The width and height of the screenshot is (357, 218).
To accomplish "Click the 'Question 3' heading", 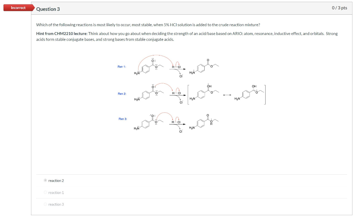I will point(48,9).
